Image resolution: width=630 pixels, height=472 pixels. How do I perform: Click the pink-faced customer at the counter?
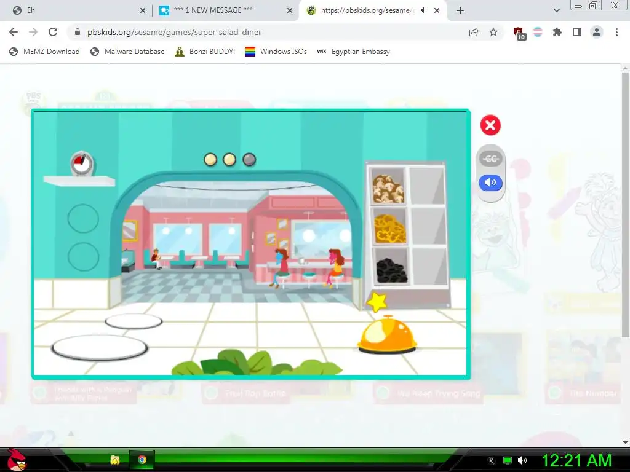point(335,268)
